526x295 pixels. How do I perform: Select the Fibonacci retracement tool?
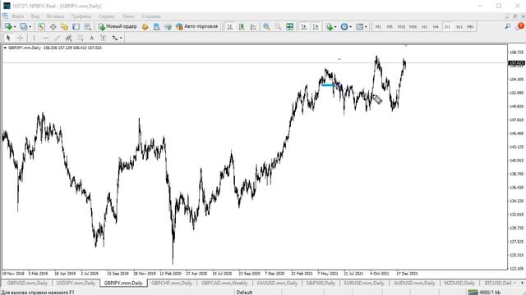click(x=81, y=38)
